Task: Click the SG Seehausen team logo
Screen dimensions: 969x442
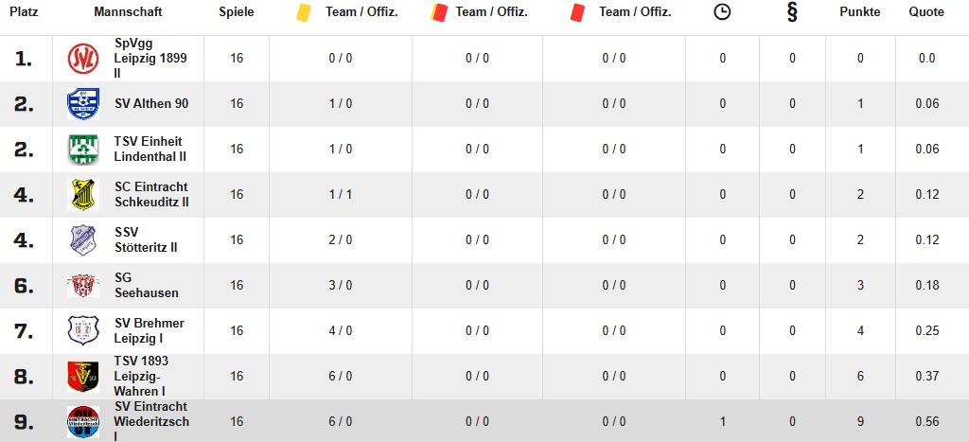Action: [x=83, y=286]
